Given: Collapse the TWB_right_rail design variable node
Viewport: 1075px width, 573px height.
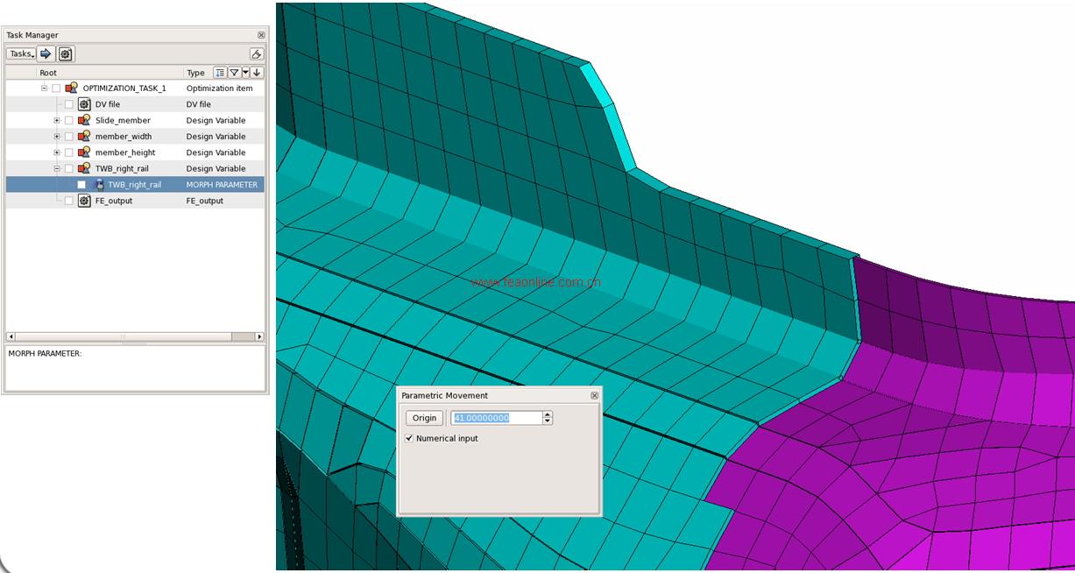Looking at the screenshot, I should (57, 169).
